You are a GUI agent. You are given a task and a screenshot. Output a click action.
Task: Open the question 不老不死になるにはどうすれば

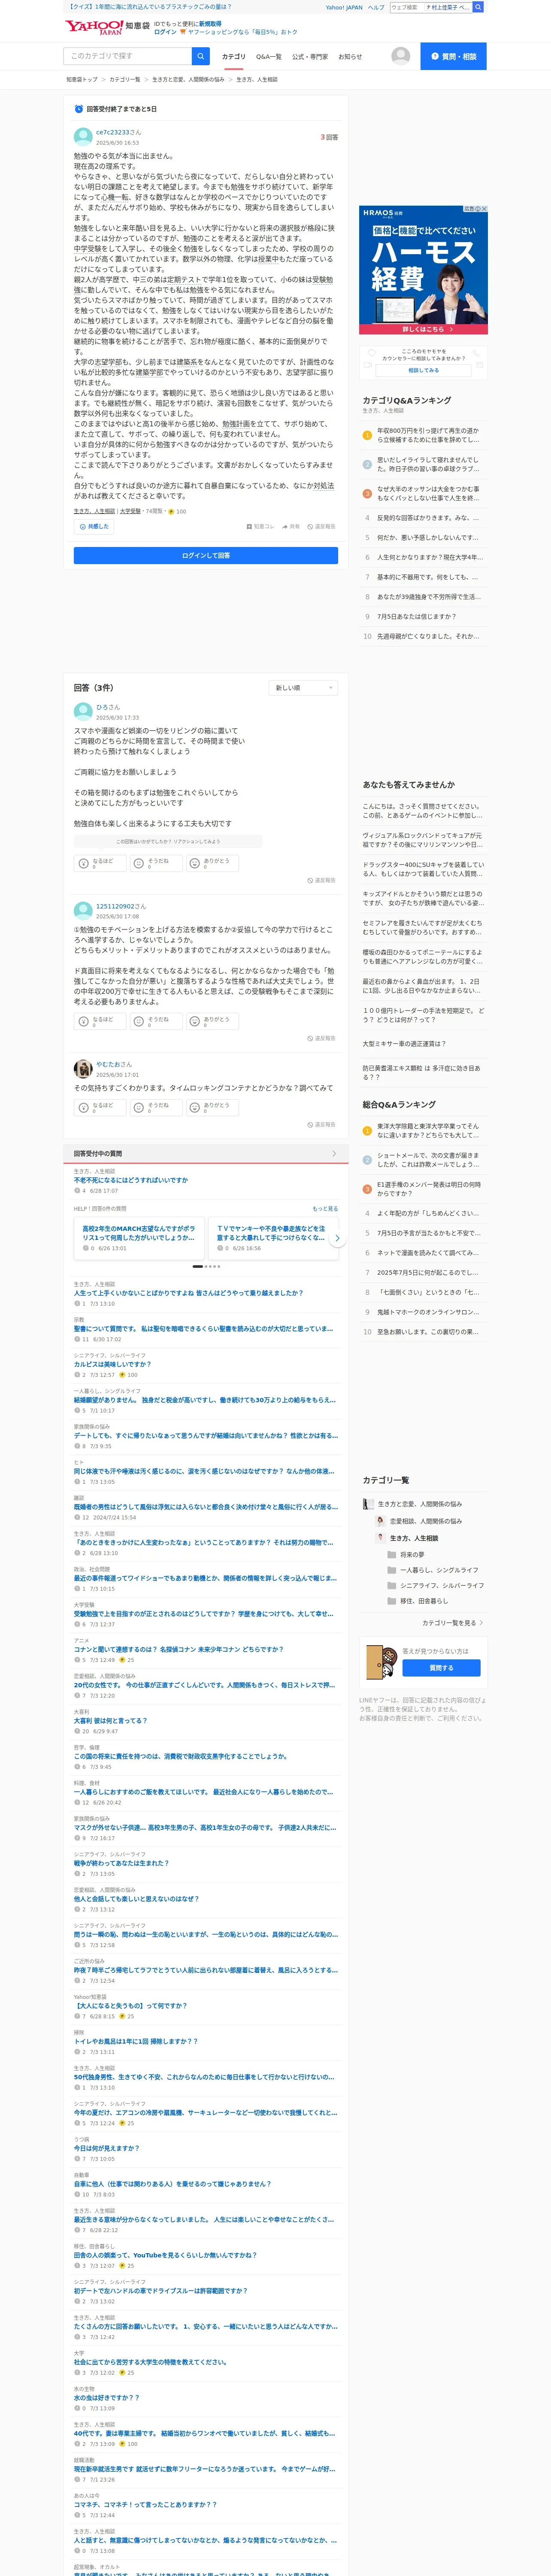coord(131,1180)
